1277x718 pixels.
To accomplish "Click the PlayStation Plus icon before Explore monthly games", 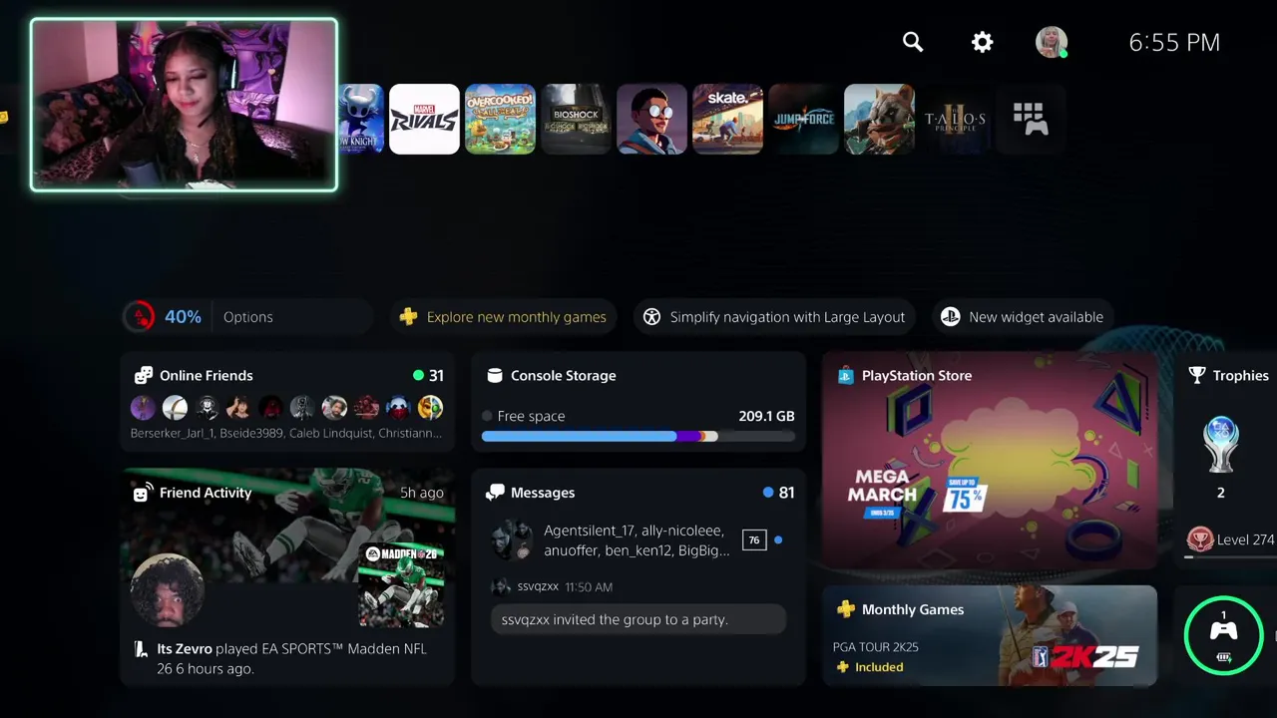I will click(408, 317).
